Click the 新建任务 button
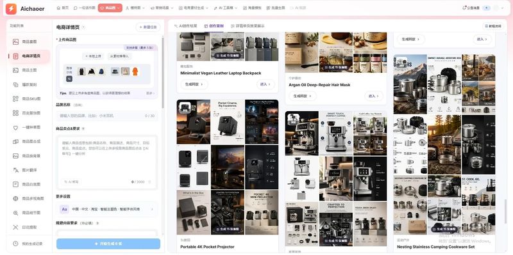 point(148,27)
